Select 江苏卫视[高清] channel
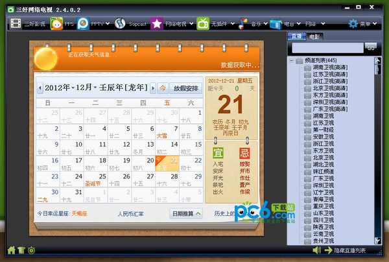 tap(330, 75)
